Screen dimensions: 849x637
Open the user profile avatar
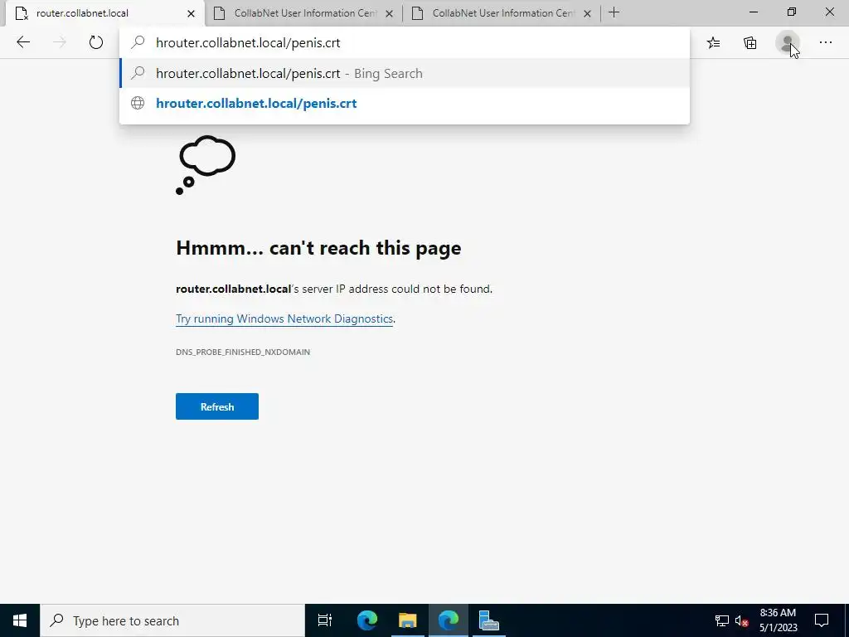click(x=788, y=42)
